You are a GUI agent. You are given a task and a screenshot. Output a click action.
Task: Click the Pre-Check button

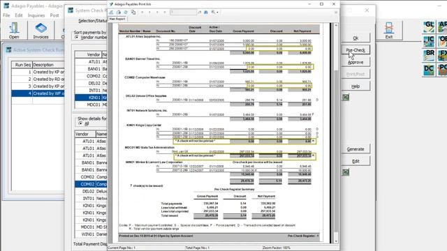[356, 50]
